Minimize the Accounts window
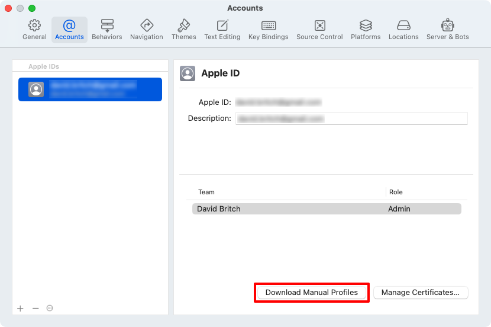 pyautogui.click(x=20, y=8)
